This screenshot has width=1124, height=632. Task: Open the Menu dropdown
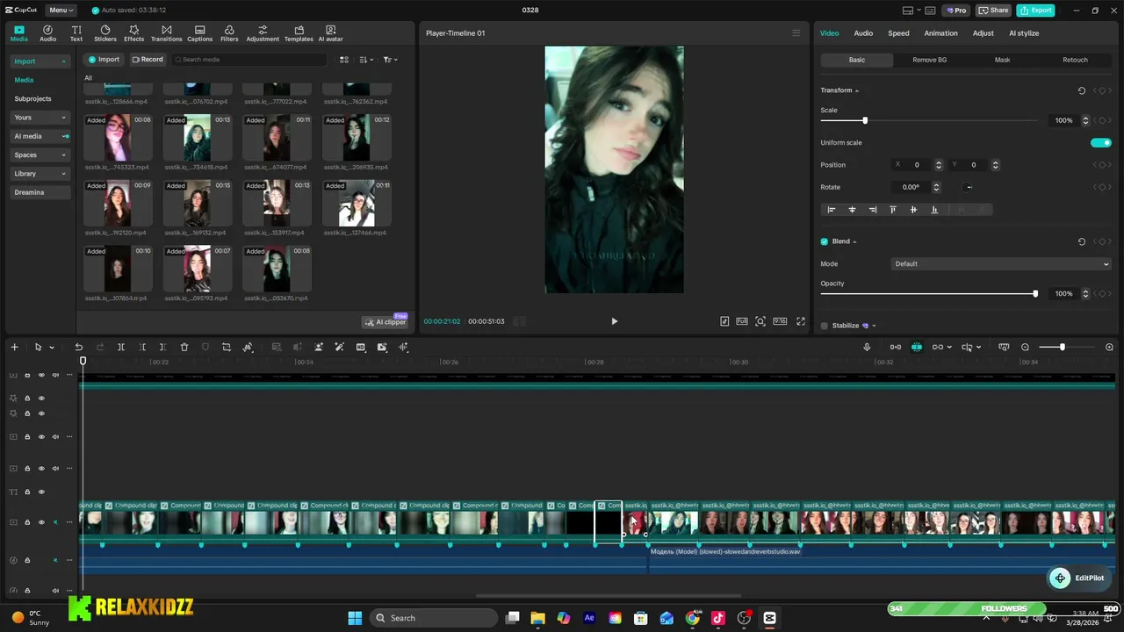coord(61,10)
